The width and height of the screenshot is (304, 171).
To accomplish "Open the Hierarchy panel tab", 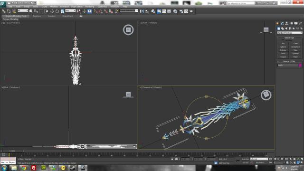I will pyautogui.click(x=287, y=23).
